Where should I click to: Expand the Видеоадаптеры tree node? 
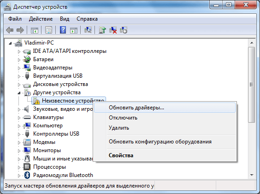coord(19,68)
